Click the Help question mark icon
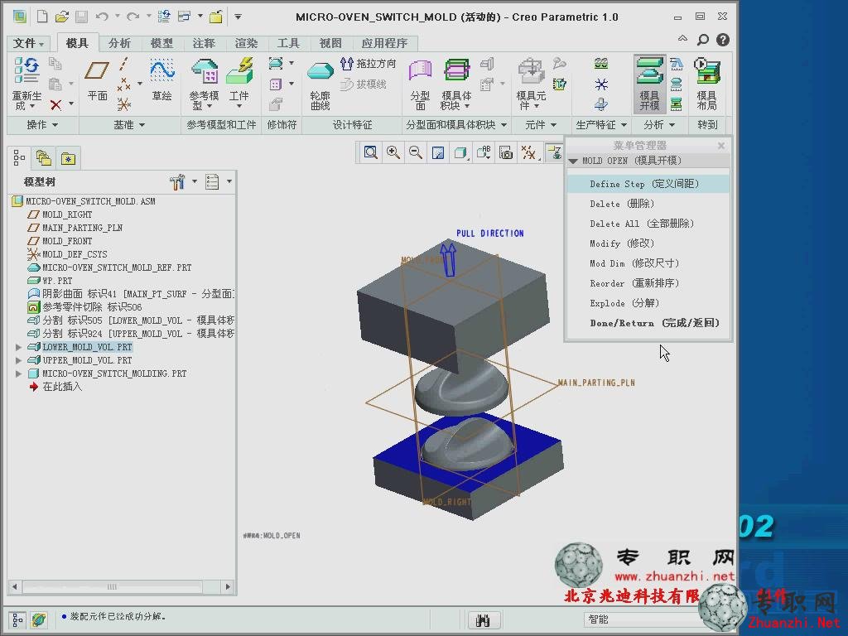The image size is (848, 636). coord(722,40)
